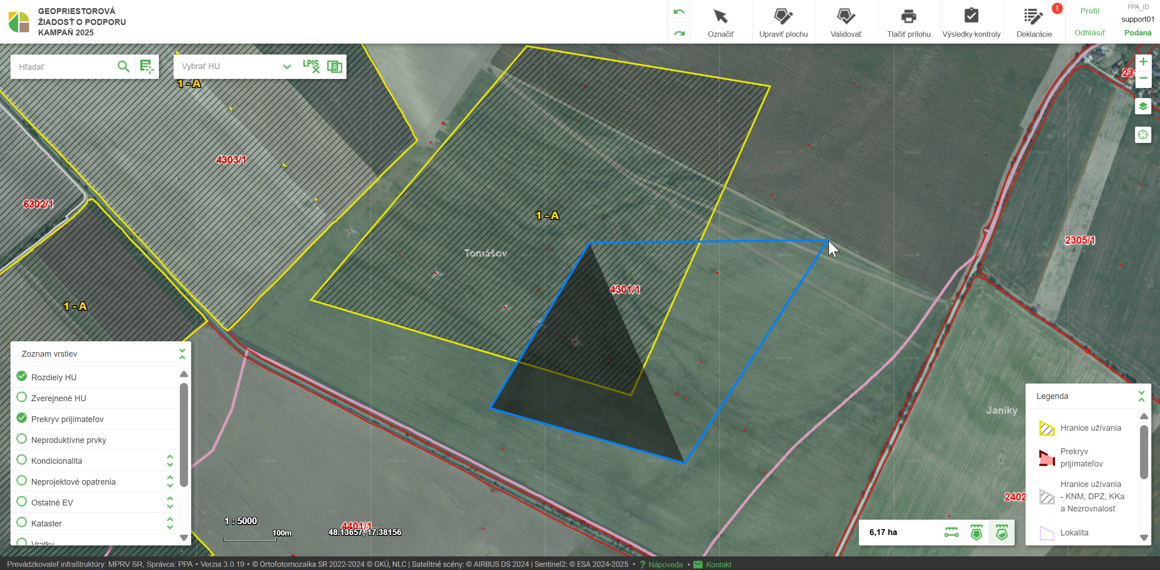Open the Deklarácie menu item
The width and height of the screenshot is (1160, 570).
(1034, 22)
